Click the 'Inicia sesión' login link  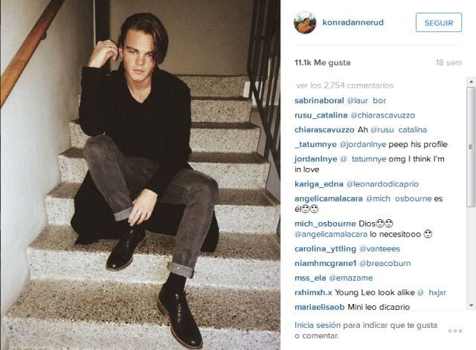[318, 325]
